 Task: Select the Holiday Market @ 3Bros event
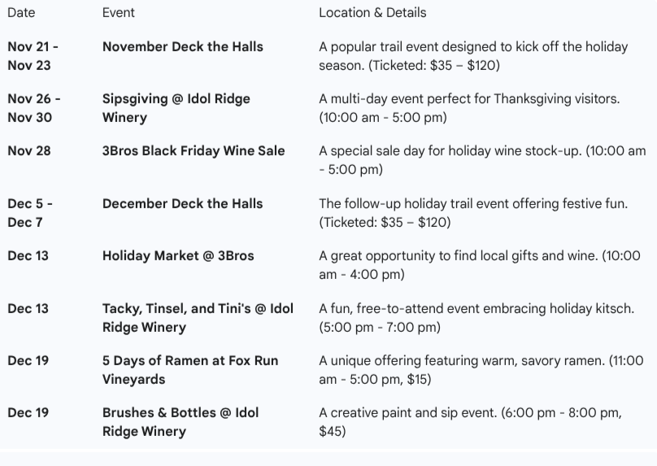(x=178, y=255)
